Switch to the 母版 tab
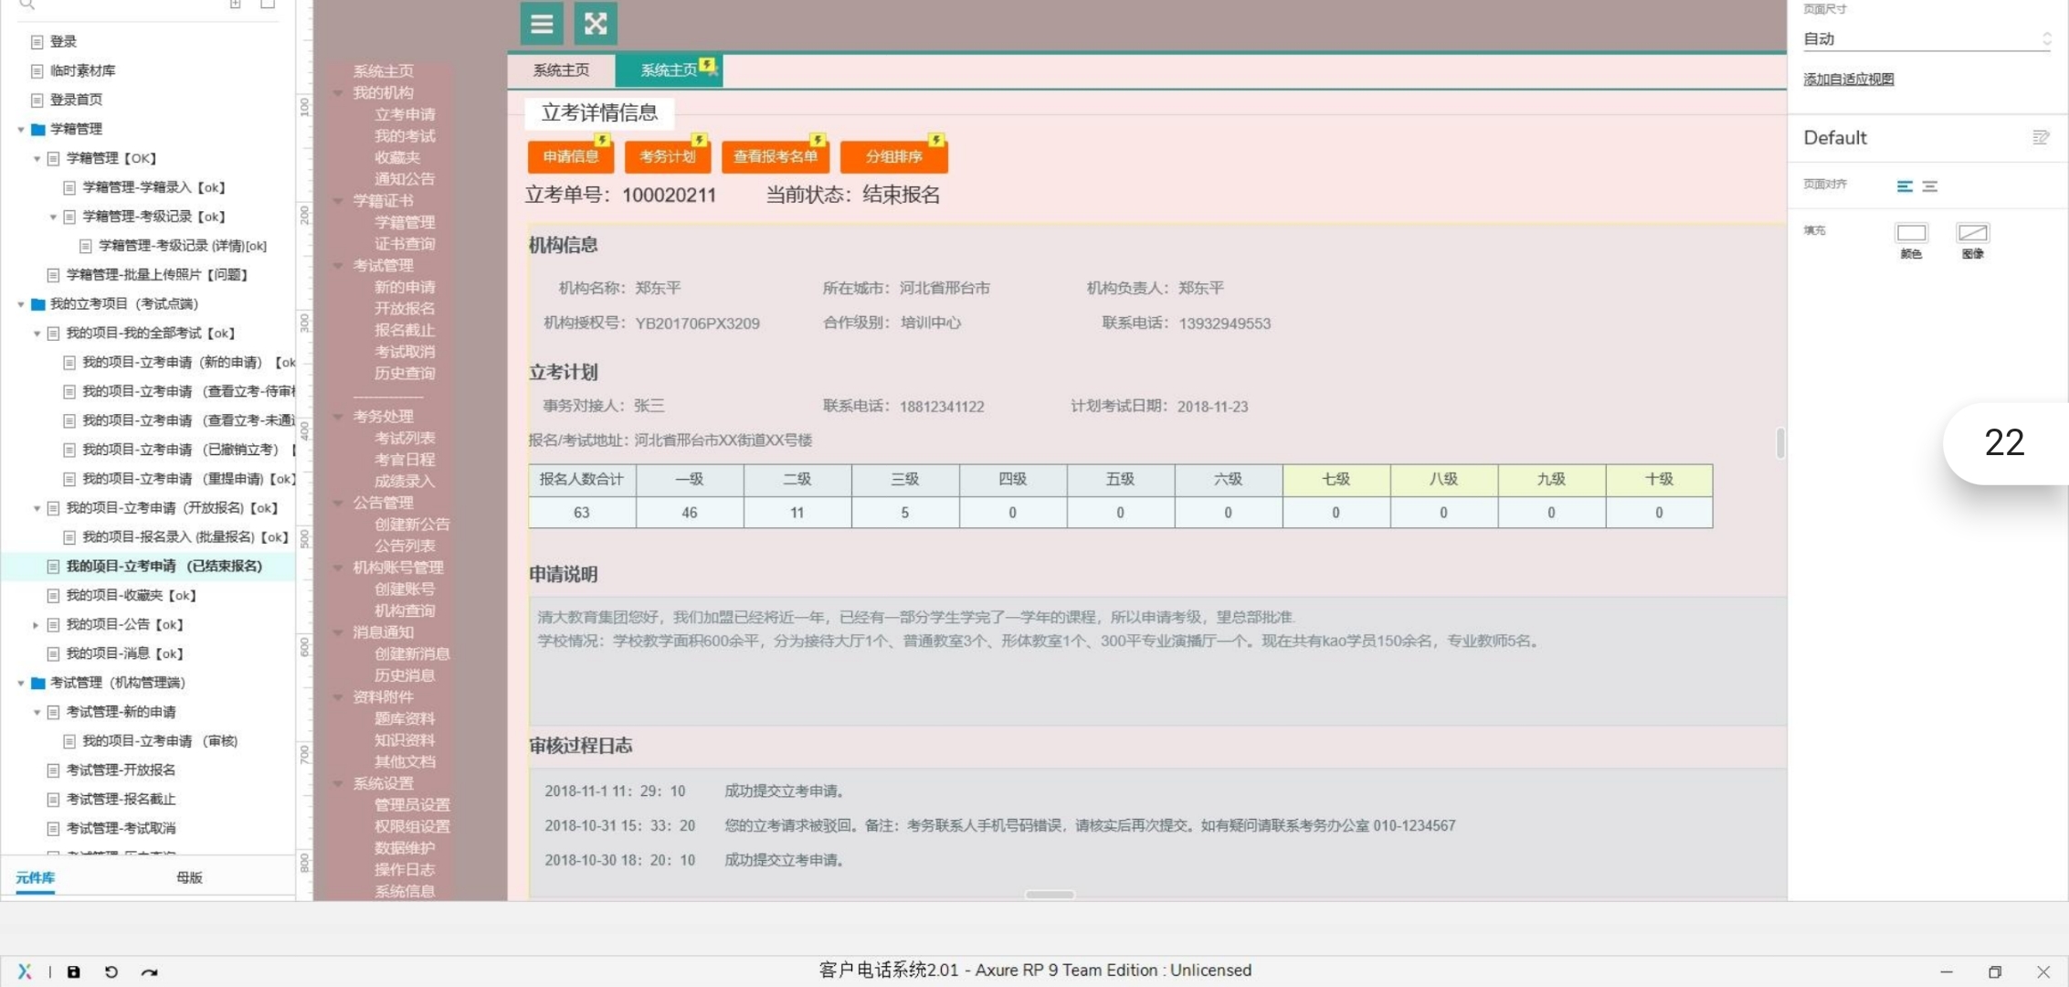Viewport: 2069px width, 987px height. (189, 877)
